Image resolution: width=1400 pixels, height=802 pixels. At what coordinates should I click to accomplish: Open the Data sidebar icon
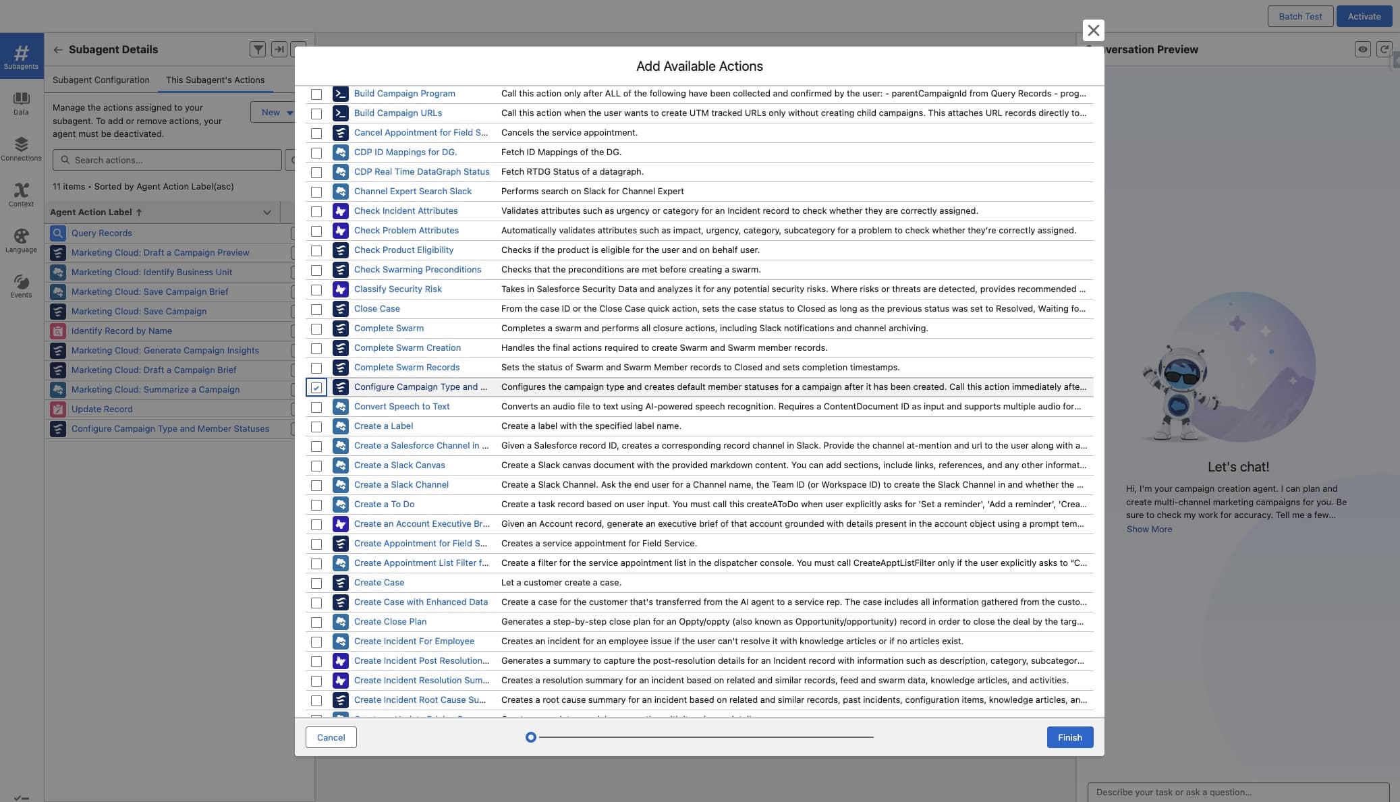pyautogui.click(x=21, y=103)
